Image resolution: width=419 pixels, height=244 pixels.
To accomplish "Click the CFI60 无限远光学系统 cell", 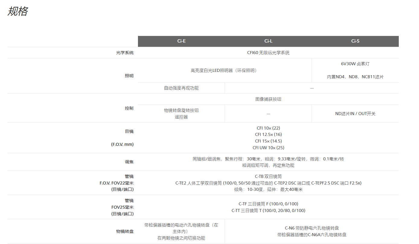I will pyautogui.click(x=268, y=53).
